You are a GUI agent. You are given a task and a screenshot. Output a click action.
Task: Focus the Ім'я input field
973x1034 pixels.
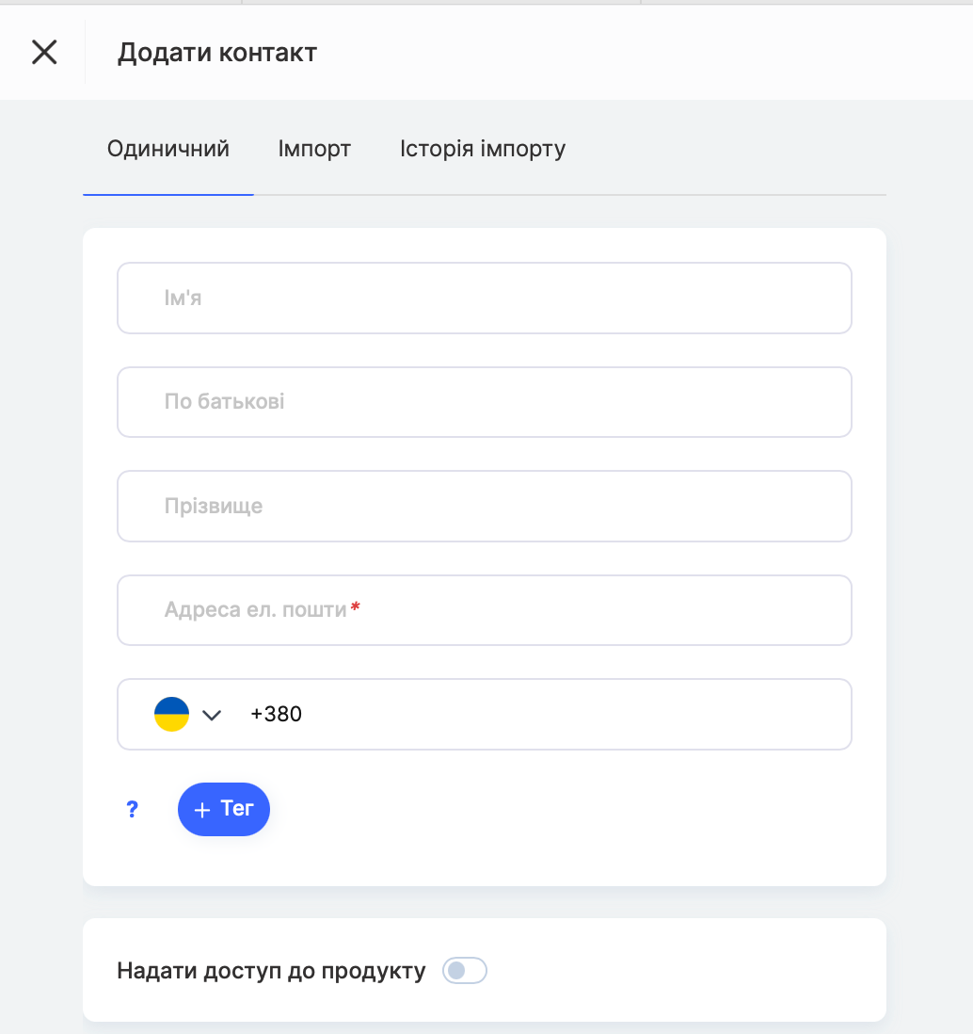pos(485,299)
